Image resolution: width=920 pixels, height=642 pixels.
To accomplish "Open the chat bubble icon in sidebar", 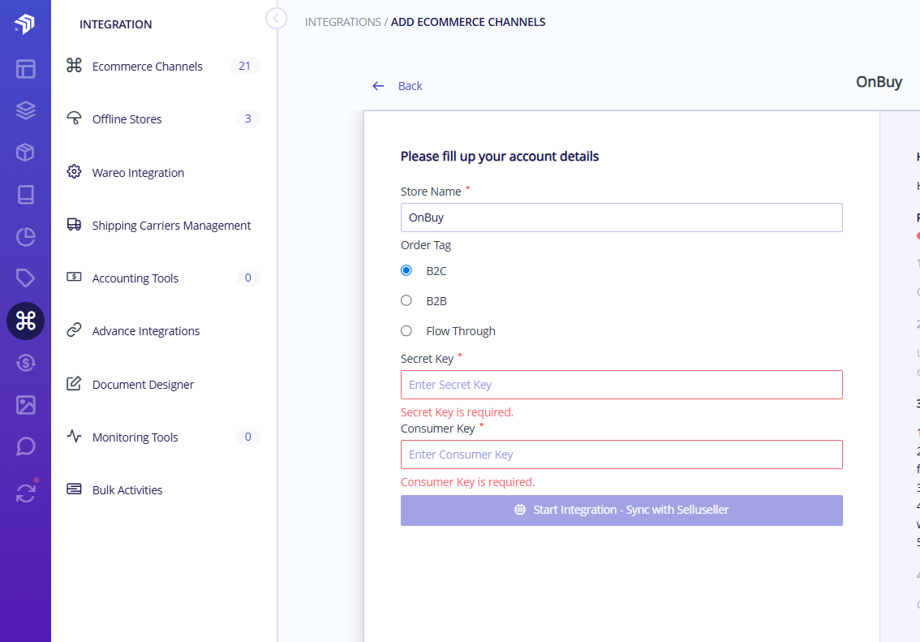I will coord(25,446).
